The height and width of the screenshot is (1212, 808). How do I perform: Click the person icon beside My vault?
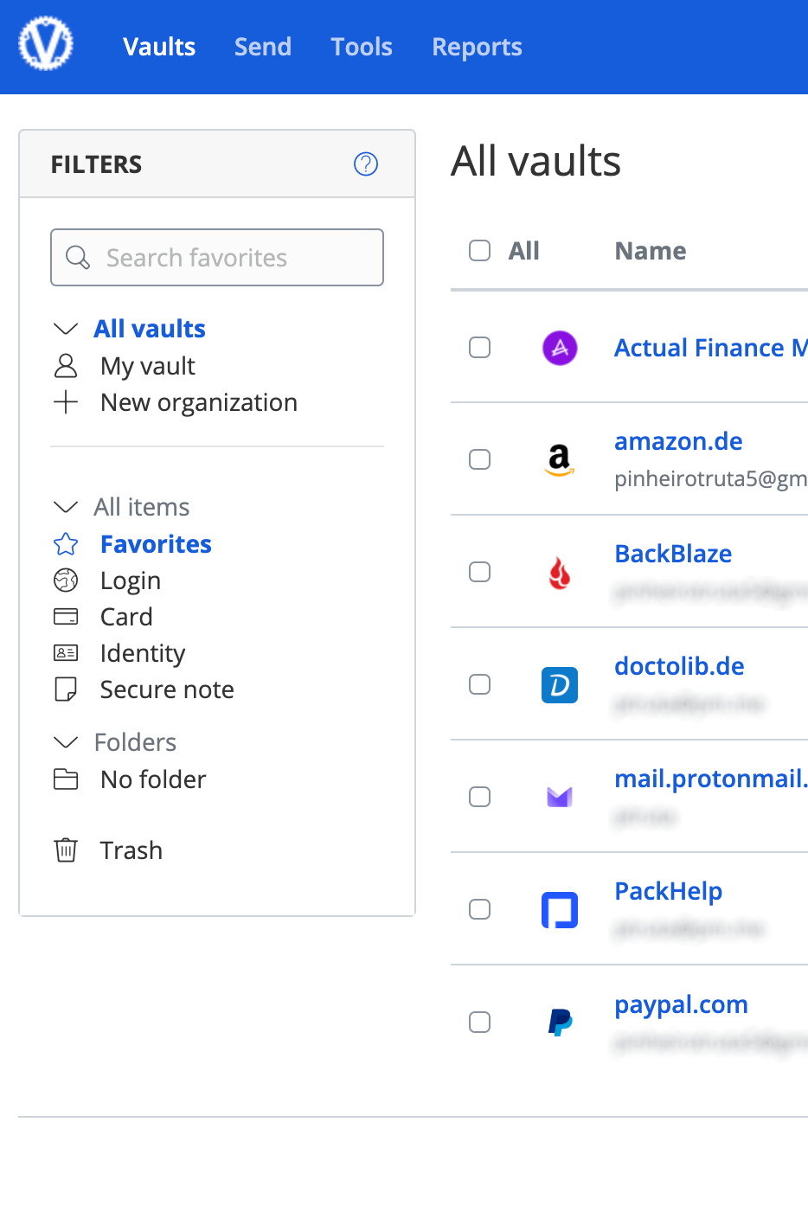point(66,366)
